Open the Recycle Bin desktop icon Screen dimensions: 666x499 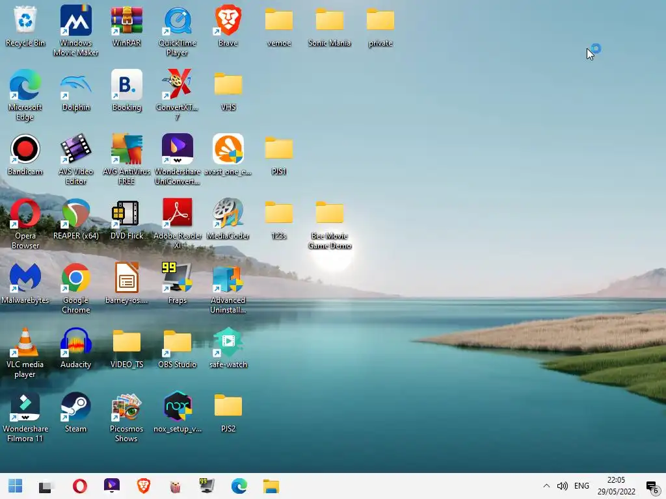coord(25,26)
